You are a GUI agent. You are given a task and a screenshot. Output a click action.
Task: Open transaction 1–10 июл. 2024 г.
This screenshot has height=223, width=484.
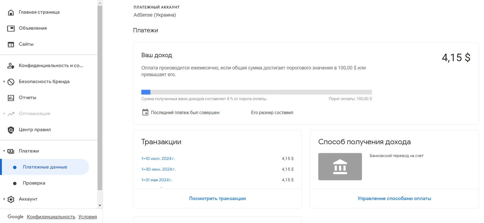tap(158, 159)
